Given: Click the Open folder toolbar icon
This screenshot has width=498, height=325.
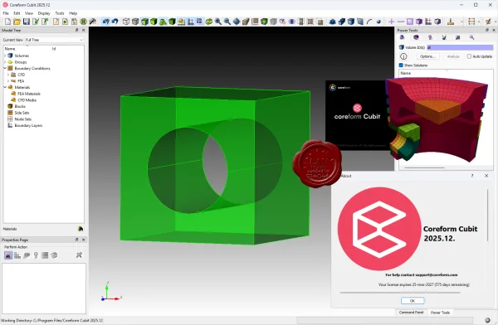Looking at the screenshot, I should 17,22.
